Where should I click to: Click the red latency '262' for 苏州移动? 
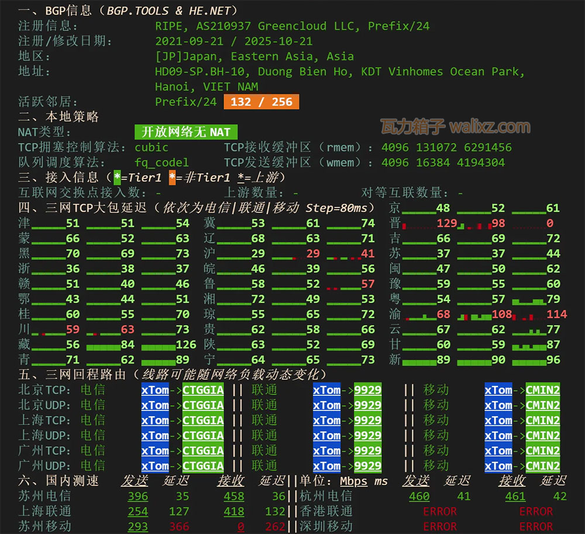point(275,526)
